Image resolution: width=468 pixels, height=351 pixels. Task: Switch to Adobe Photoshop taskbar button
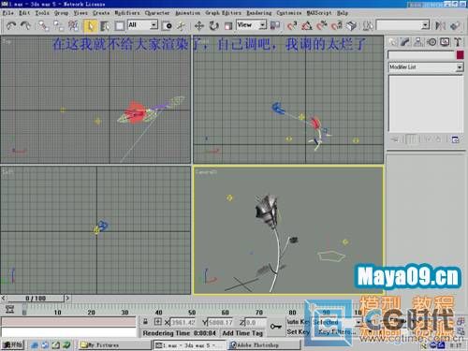(265, 345)
